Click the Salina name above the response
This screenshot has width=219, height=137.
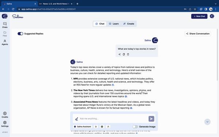tap(80, 62)
